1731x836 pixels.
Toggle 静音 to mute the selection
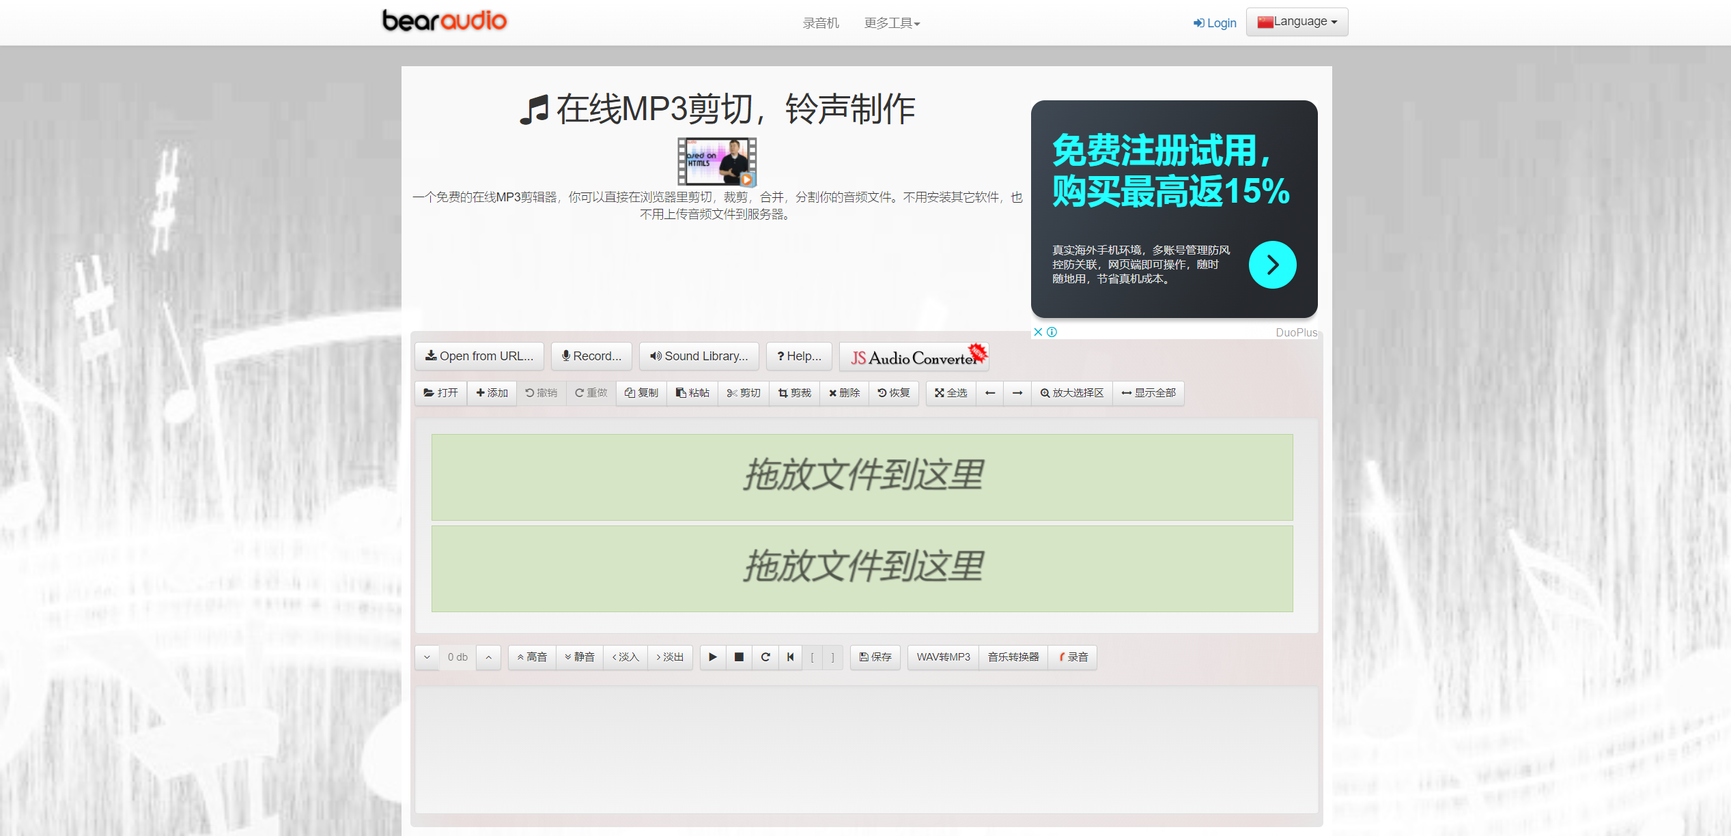[579, 657]
